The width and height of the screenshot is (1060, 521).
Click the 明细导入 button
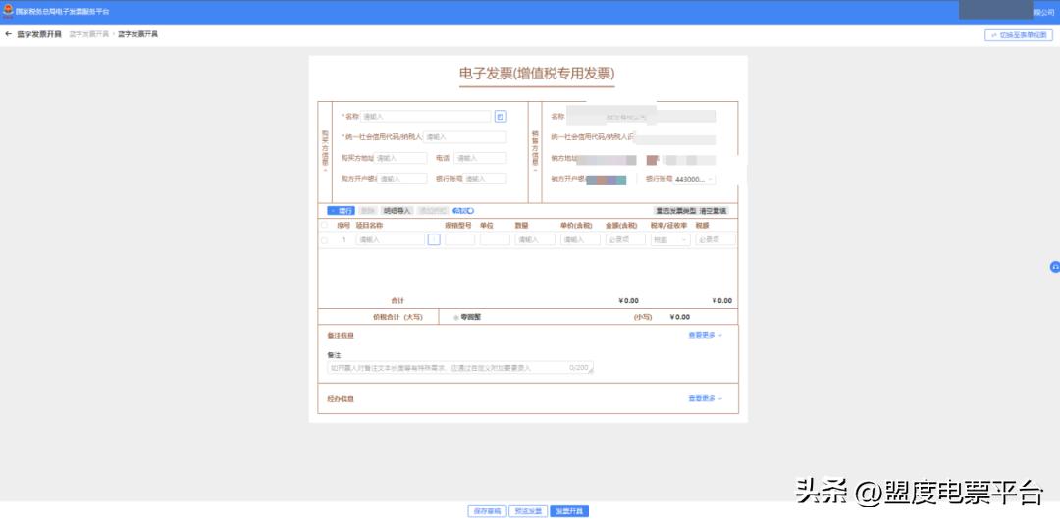pos(397,211)
